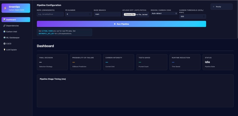This screenshot has width=238, height=116.
Task: Click the Run Pipeline button
Action: tap(121, 24)
